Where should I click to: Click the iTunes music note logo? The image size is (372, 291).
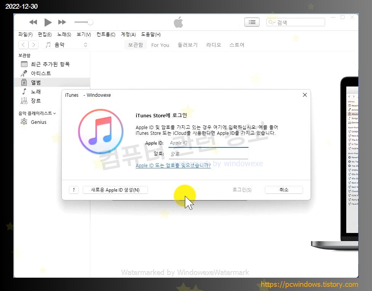click(101, 131)
